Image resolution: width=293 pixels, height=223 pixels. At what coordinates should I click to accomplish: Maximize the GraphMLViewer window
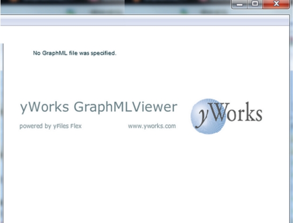coord(255,4)
